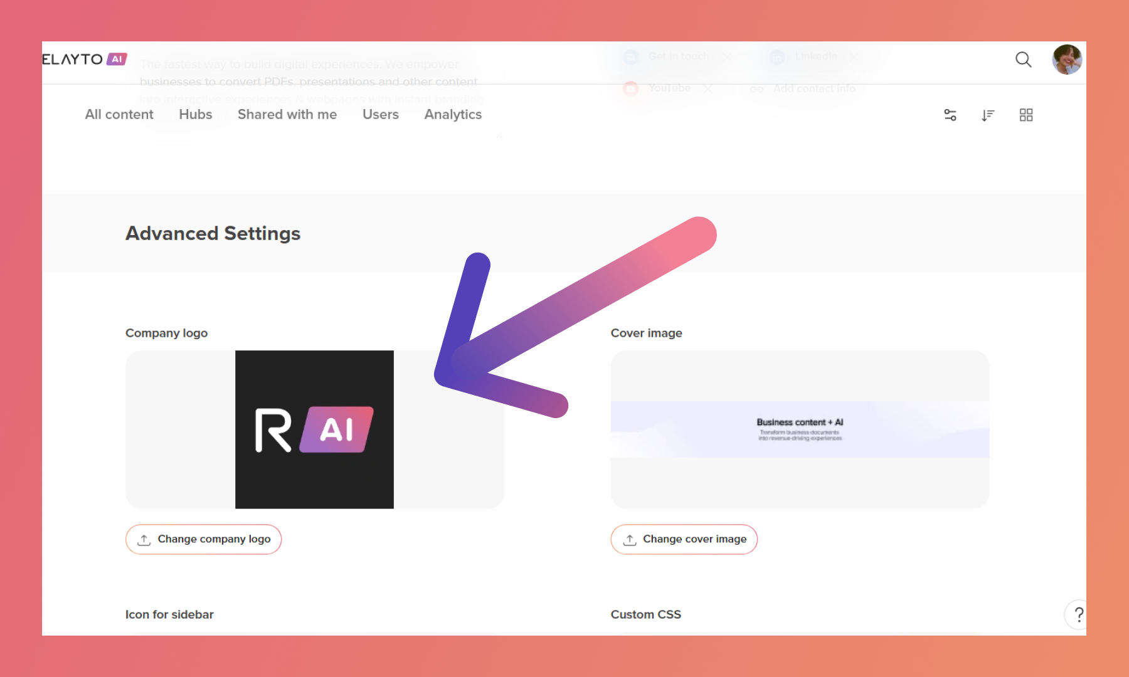The height and width of the screenshot is (677, 1129).
Task: Select the company logo preview image
Action: point(314,429)
